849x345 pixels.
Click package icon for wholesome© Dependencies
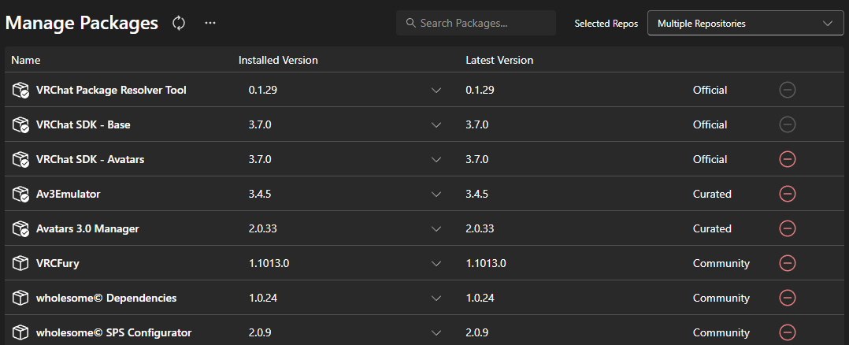[20, 298]
